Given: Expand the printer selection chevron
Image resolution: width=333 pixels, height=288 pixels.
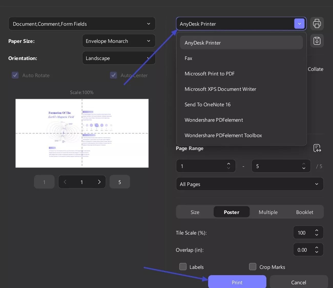Looking at the screenshot, I should point(299,24).
